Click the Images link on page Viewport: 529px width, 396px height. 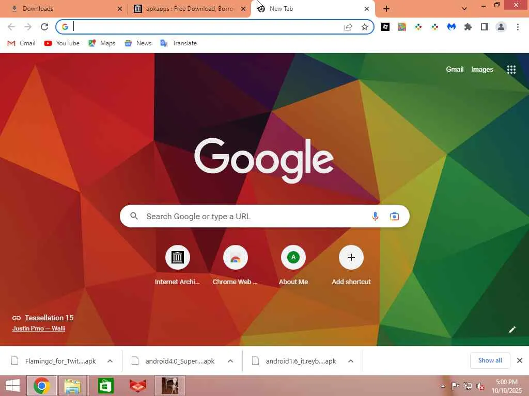(x=482, y=70)
